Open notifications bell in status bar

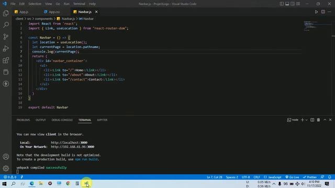pos(330,177)
